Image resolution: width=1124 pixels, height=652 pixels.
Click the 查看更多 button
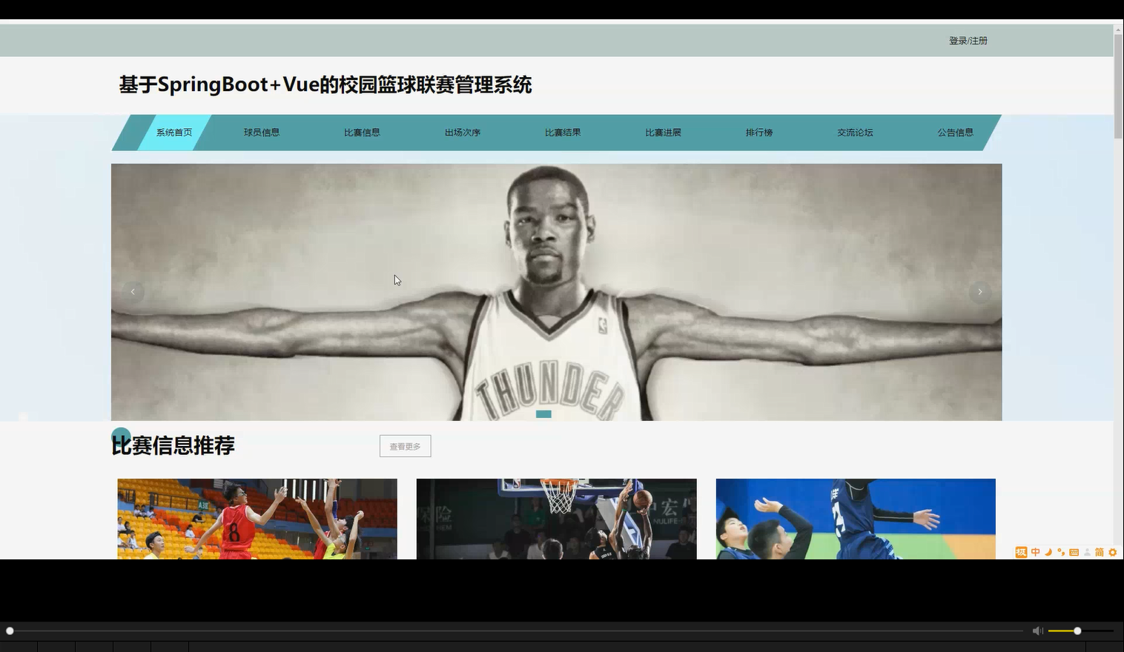pos(405,446)
